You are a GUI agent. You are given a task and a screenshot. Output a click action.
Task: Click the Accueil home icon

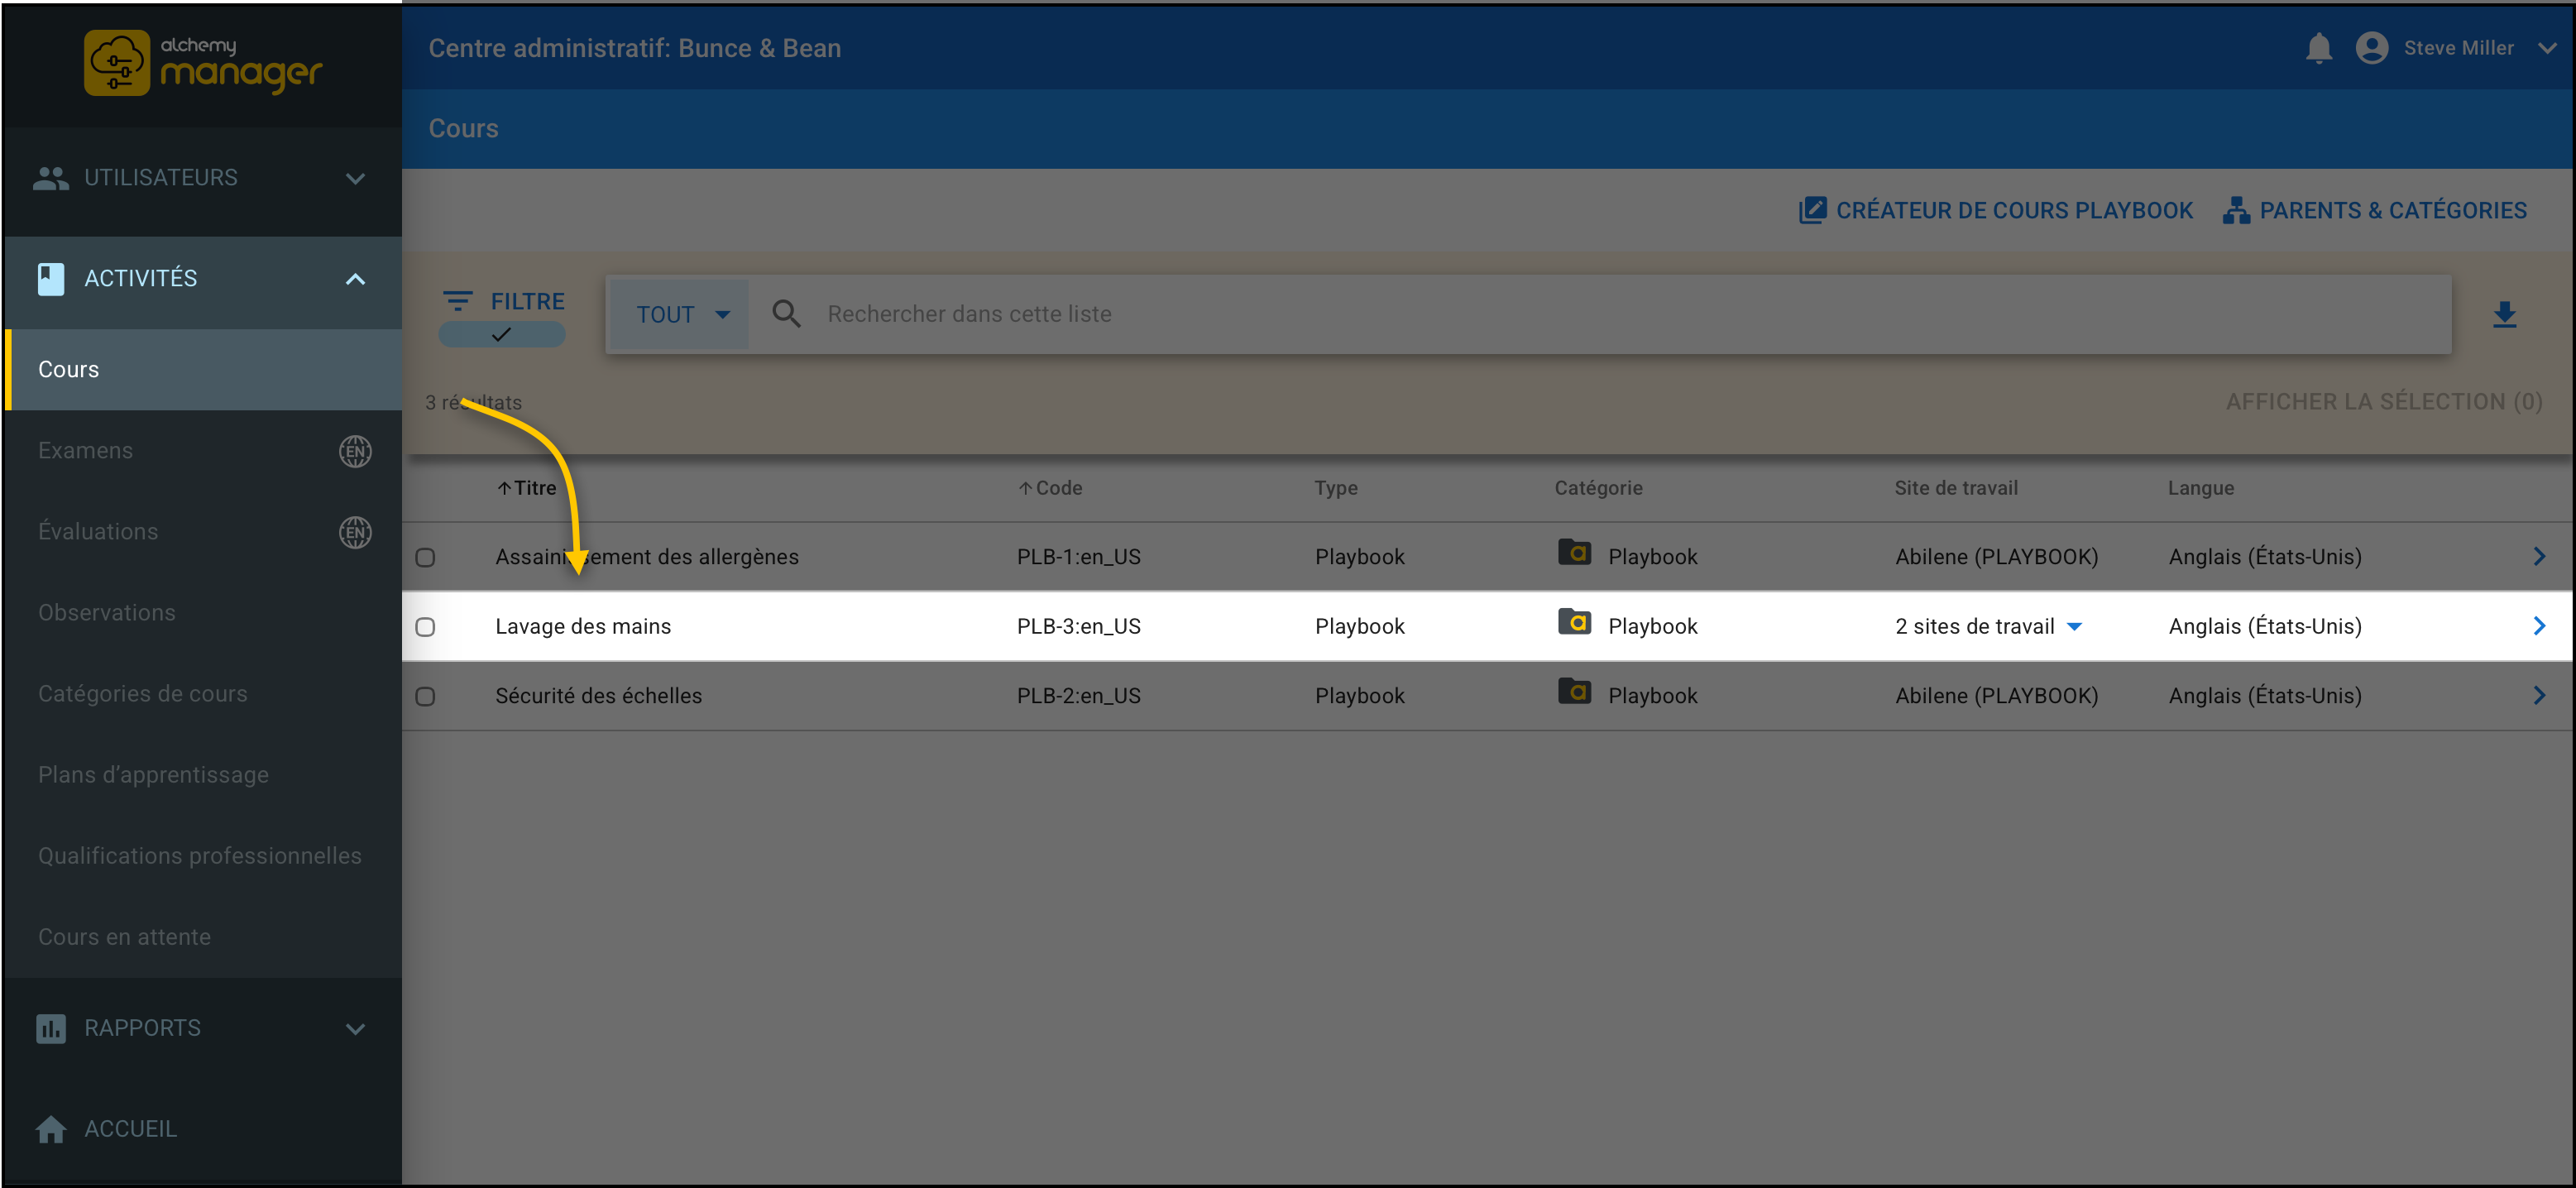pos(51,1129)
